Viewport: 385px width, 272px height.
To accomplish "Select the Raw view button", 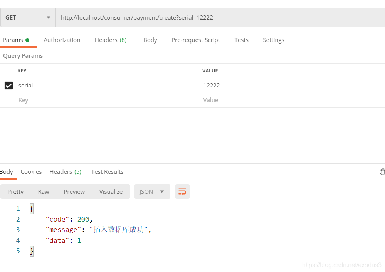I will [x=44, y=191].
